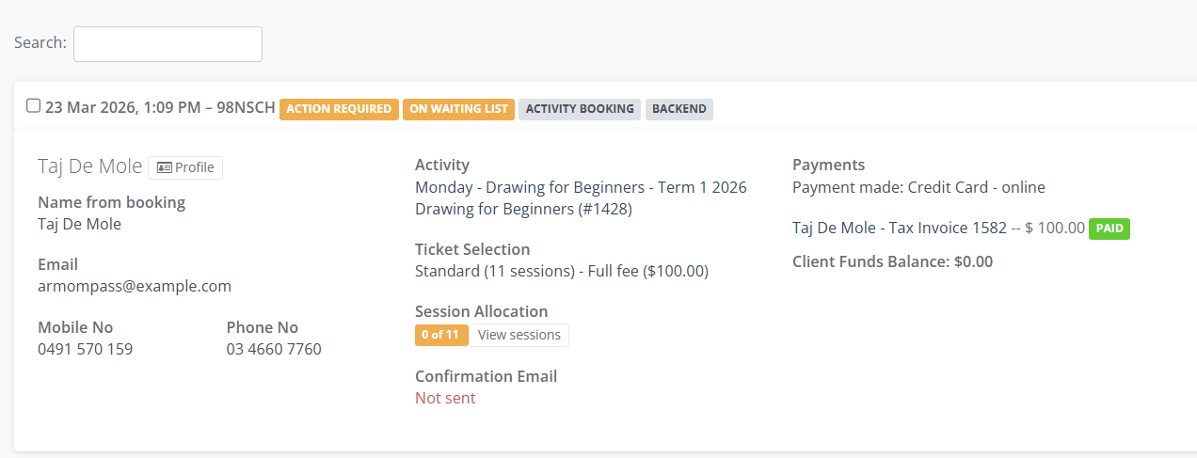
Task: Click the Client Funds Balance amount
Action: [x=973, y=261]
